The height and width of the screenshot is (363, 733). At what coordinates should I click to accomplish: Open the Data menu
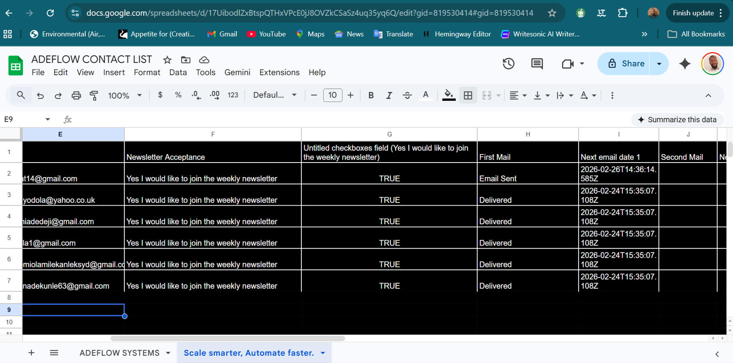[178, 72]
